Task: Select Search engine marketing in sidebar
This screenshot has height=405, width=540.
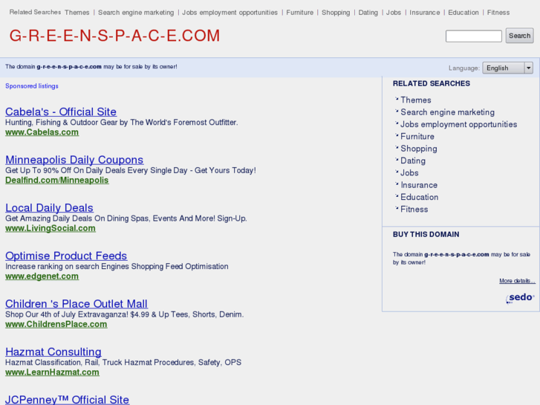Action: click(447, 112)
